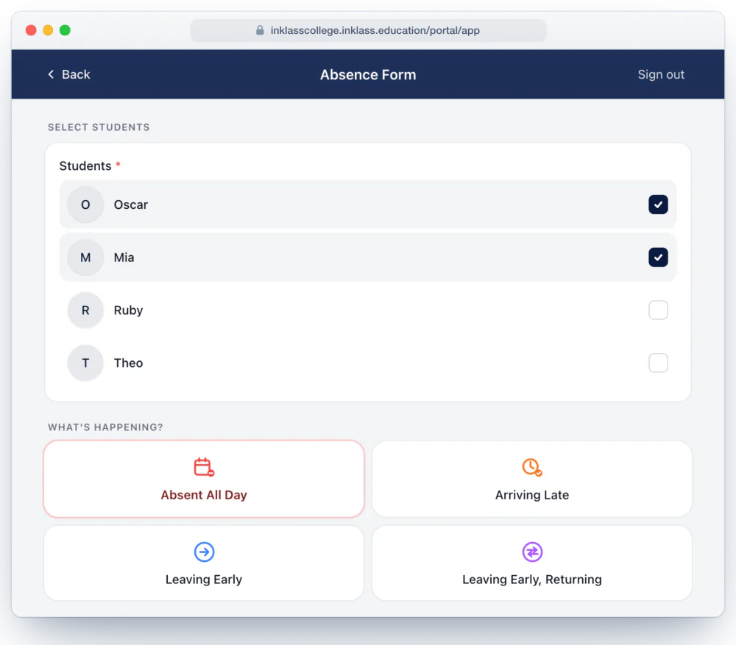Click the Students field label

coord(85,166)
